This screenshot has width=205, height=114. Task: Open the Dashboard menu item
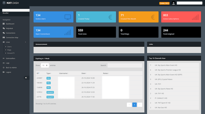10,24
